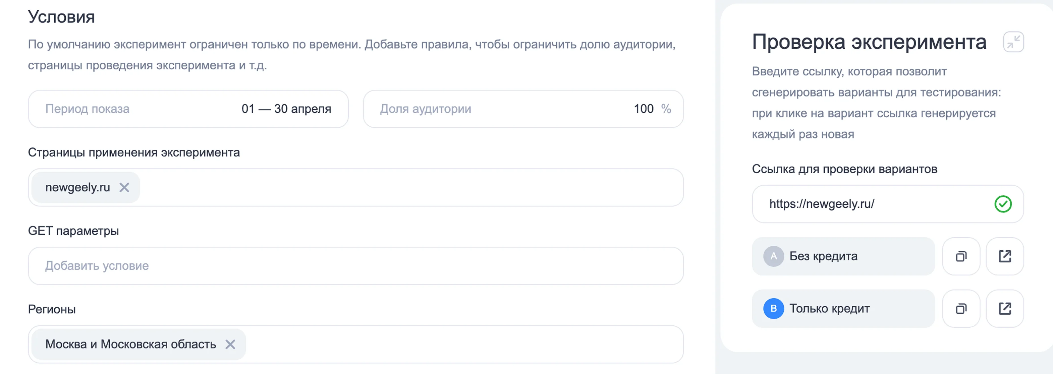Remove newgeely.ru page tag
1053x374 pixels.
pyautogui.click(x=124, y=187)
